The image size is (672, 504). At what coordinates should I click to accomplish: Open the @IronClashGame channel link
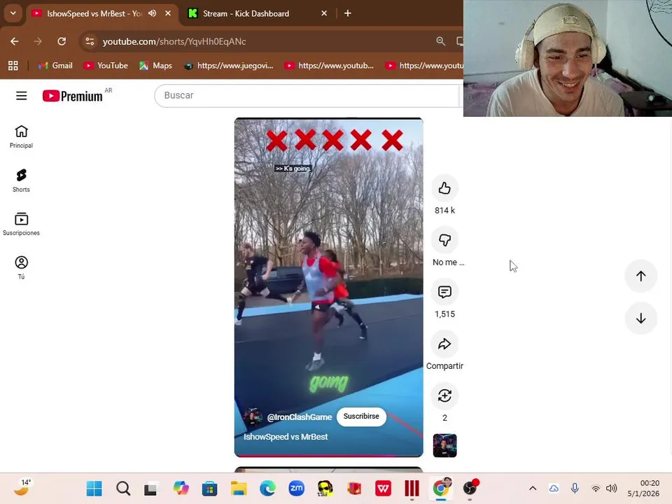299,417
